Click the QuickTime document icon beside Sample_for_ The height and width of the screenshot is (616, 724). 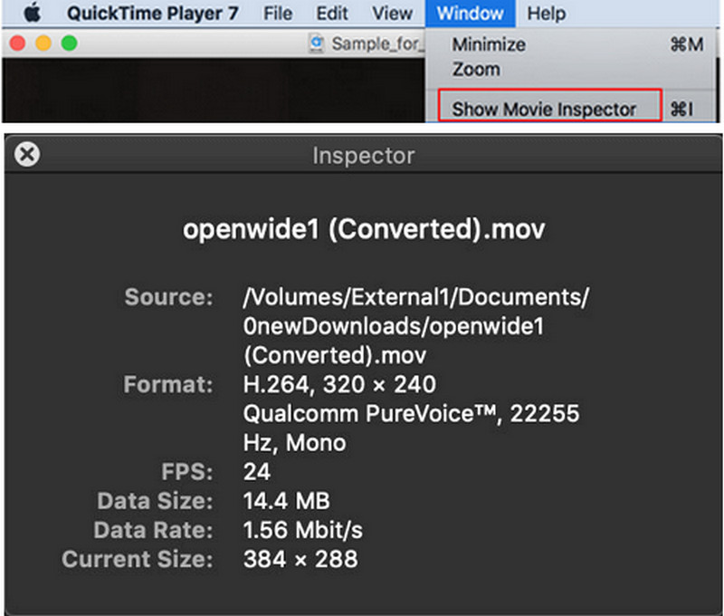317,43
